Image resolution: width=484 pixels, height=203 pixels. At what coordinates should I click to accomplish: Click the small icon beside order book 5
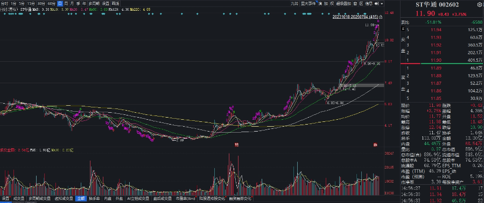coord(403,28)
